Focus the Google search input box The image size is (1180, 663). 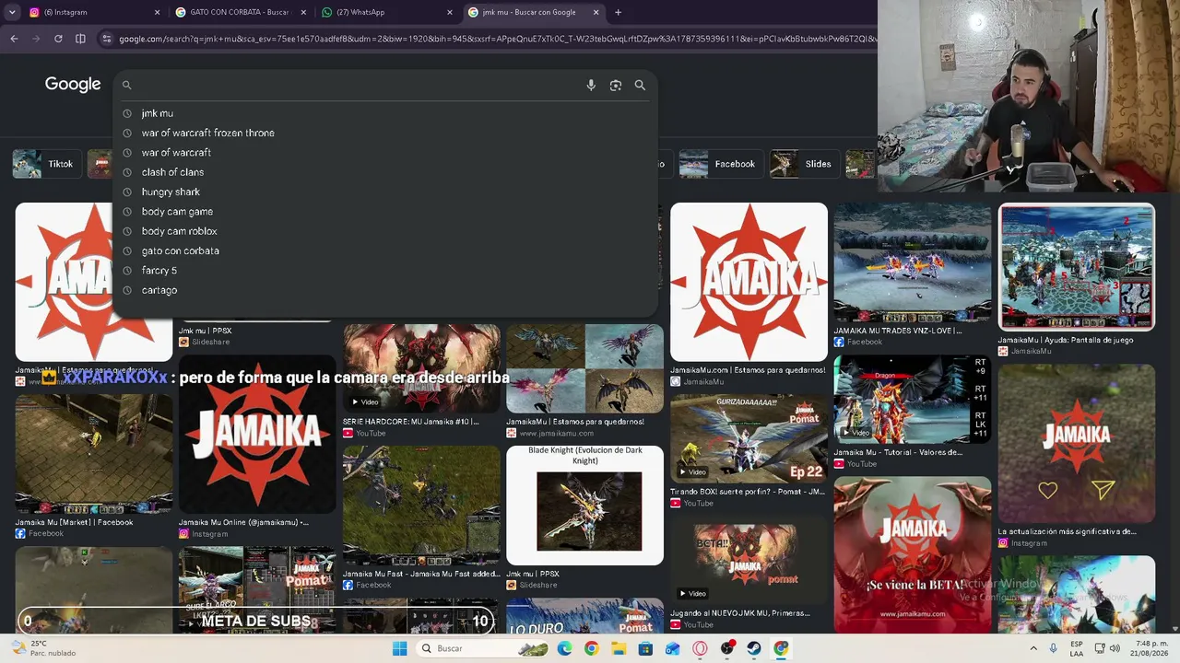[x=355, y=85]
